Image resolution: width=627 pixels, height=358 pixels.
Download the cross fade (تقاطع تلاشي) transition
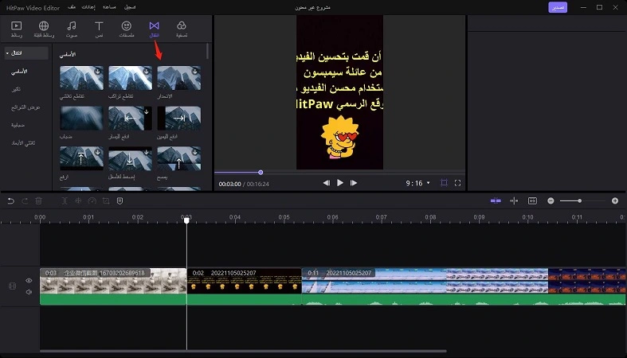[97, 72]
